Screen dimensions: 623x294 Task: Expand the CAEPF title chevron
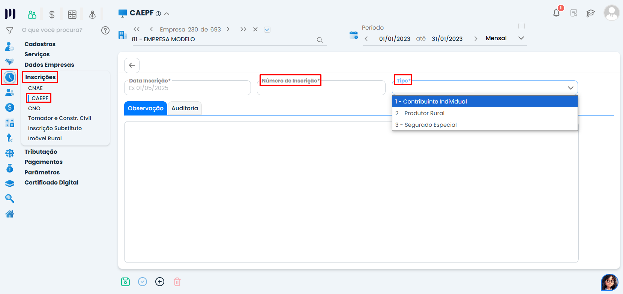tap(167, 13)
